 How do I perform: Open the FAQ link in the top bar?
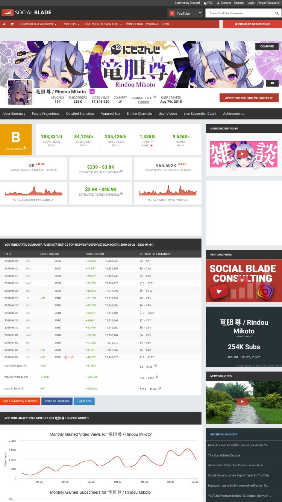click(208, 3)
